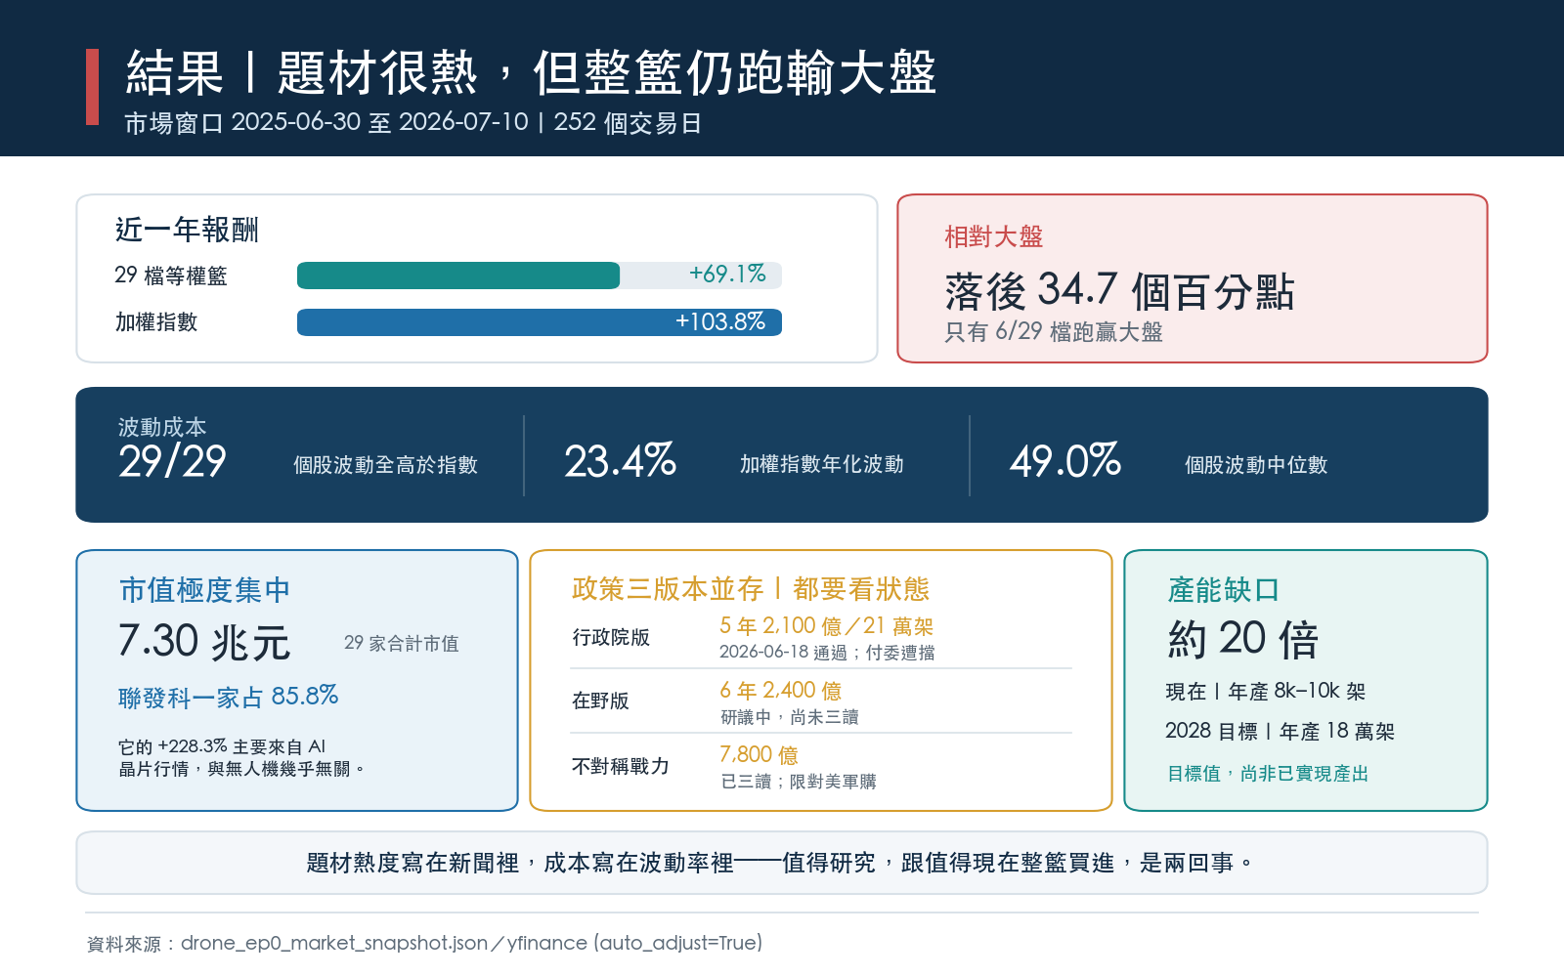Click 已三讀；限對美軍購 text
Image resolution: width=1564 pixels, height=977 pixels.
tap(799, 782)
